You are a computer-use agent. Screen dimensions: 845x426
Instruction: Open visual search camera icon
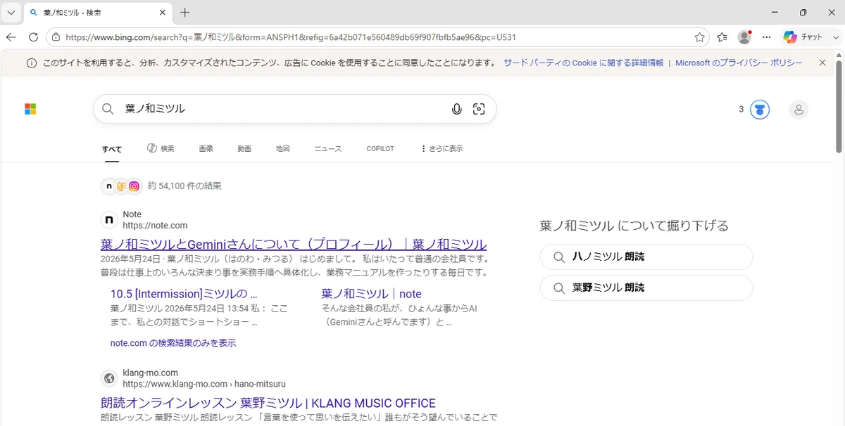coord(479,109)
